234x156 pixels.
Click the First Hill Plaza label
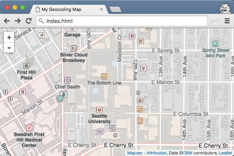pos(27,75)
